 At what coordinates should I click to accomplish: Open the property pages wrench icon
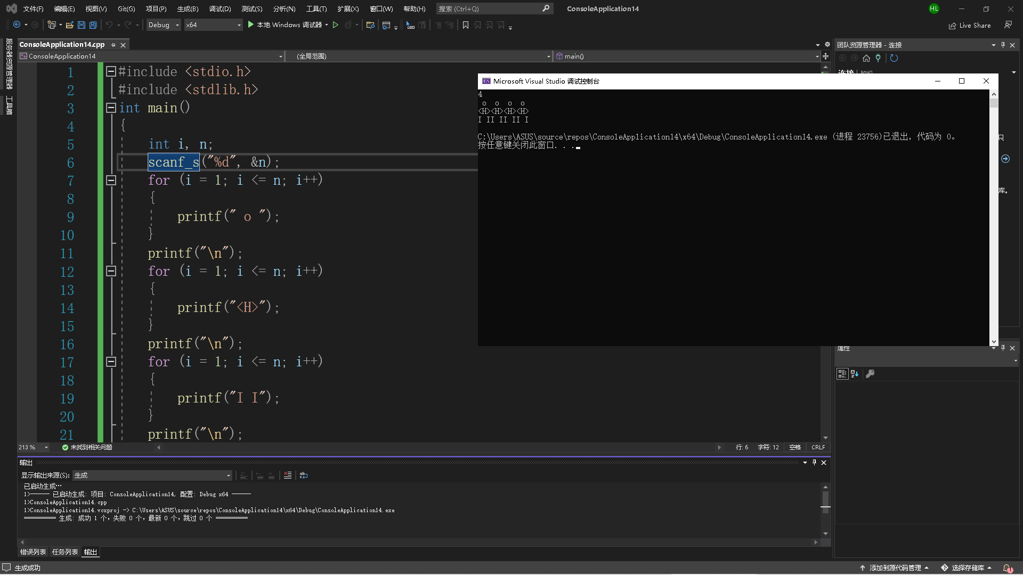tap(870, 374)
